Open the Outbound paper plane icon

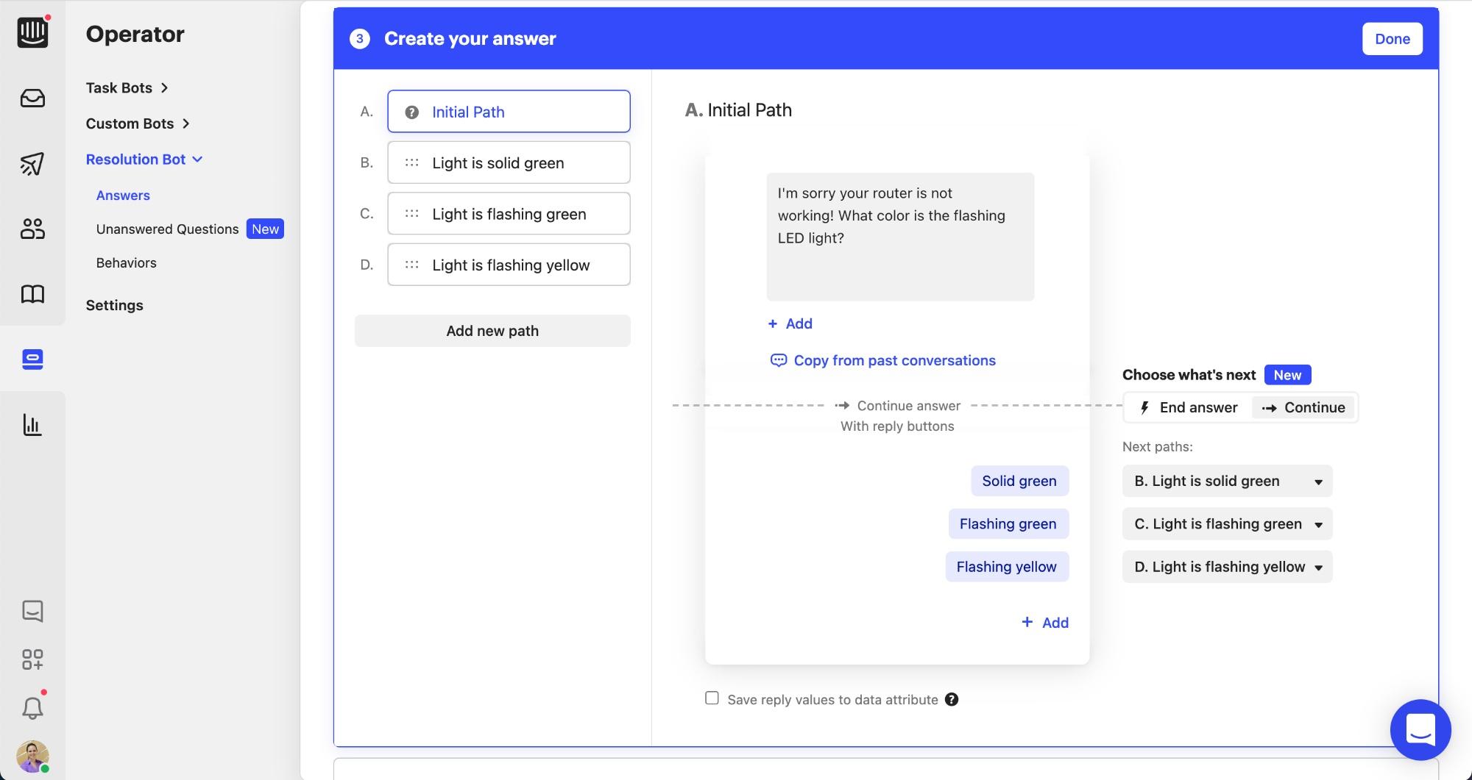click(x=32, y=163)
